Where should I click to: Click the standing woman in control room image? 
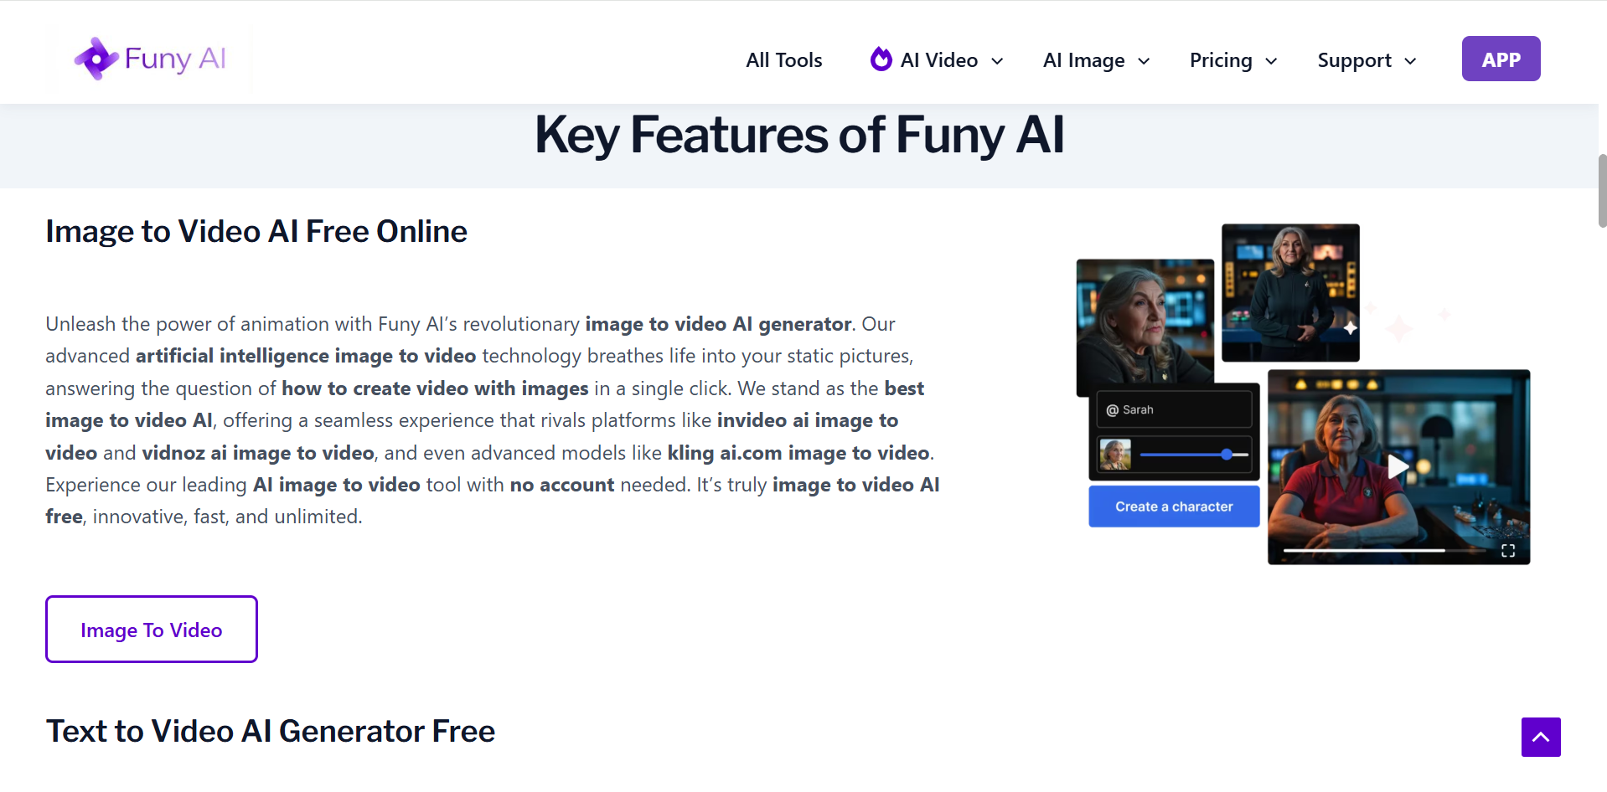1290,292
